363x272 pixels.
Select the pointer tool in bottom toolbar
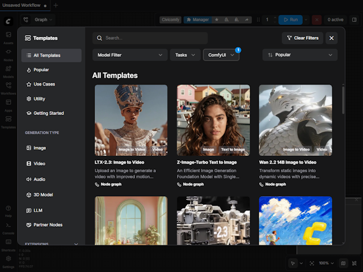(293, 263)
